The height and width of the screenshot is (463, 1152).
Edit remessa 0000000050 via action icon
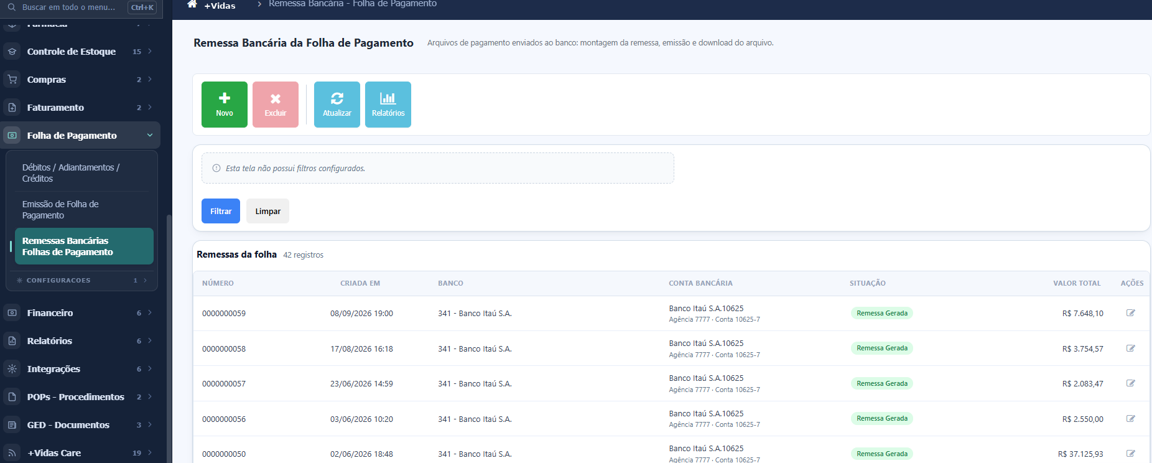point(1131,454)
